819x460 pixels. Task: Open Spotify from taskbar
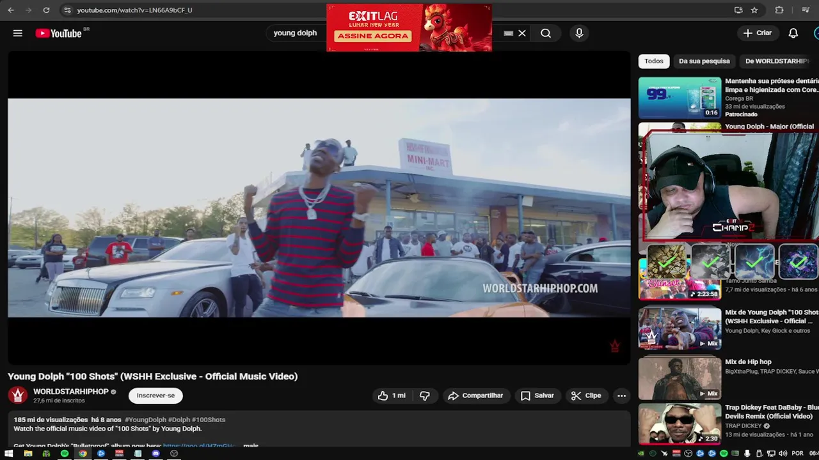coord(65,454)
